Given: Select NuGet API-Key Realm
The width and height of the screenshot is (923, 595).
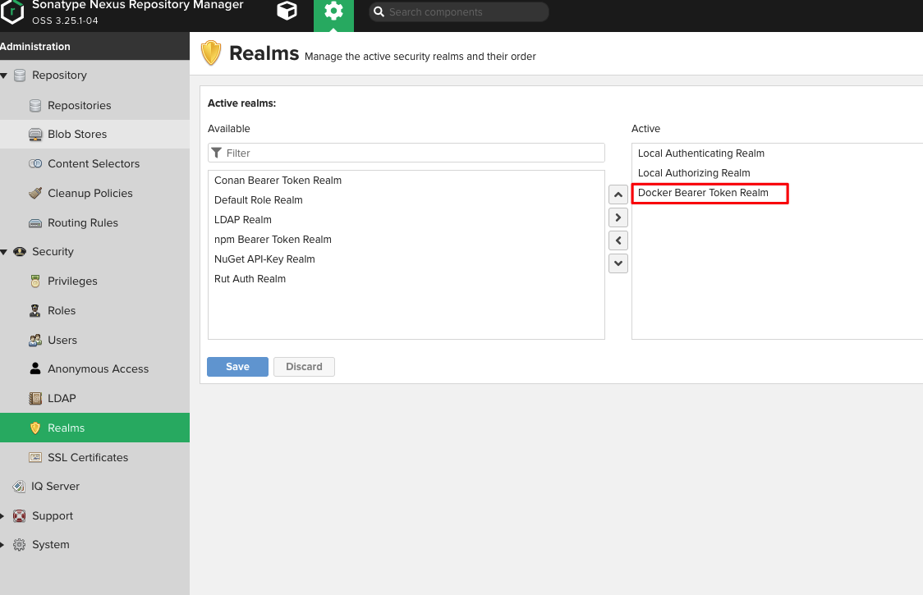Looking at the screenshot, I should pos(406,259).
